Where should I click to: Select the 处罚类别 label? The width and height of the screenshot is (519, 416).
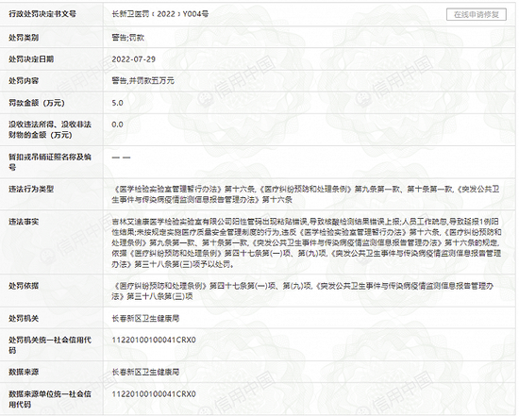24,38
